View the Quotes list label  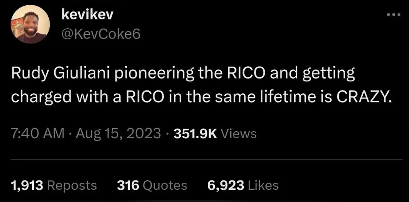164,185
